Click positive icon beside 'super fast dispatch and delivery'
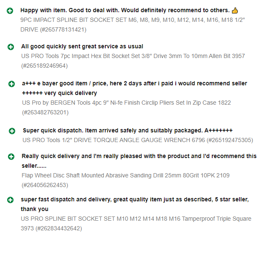Image resolution: width=268 pixels, height=256 pixels. pyautogui.click(x=10, y=200)
